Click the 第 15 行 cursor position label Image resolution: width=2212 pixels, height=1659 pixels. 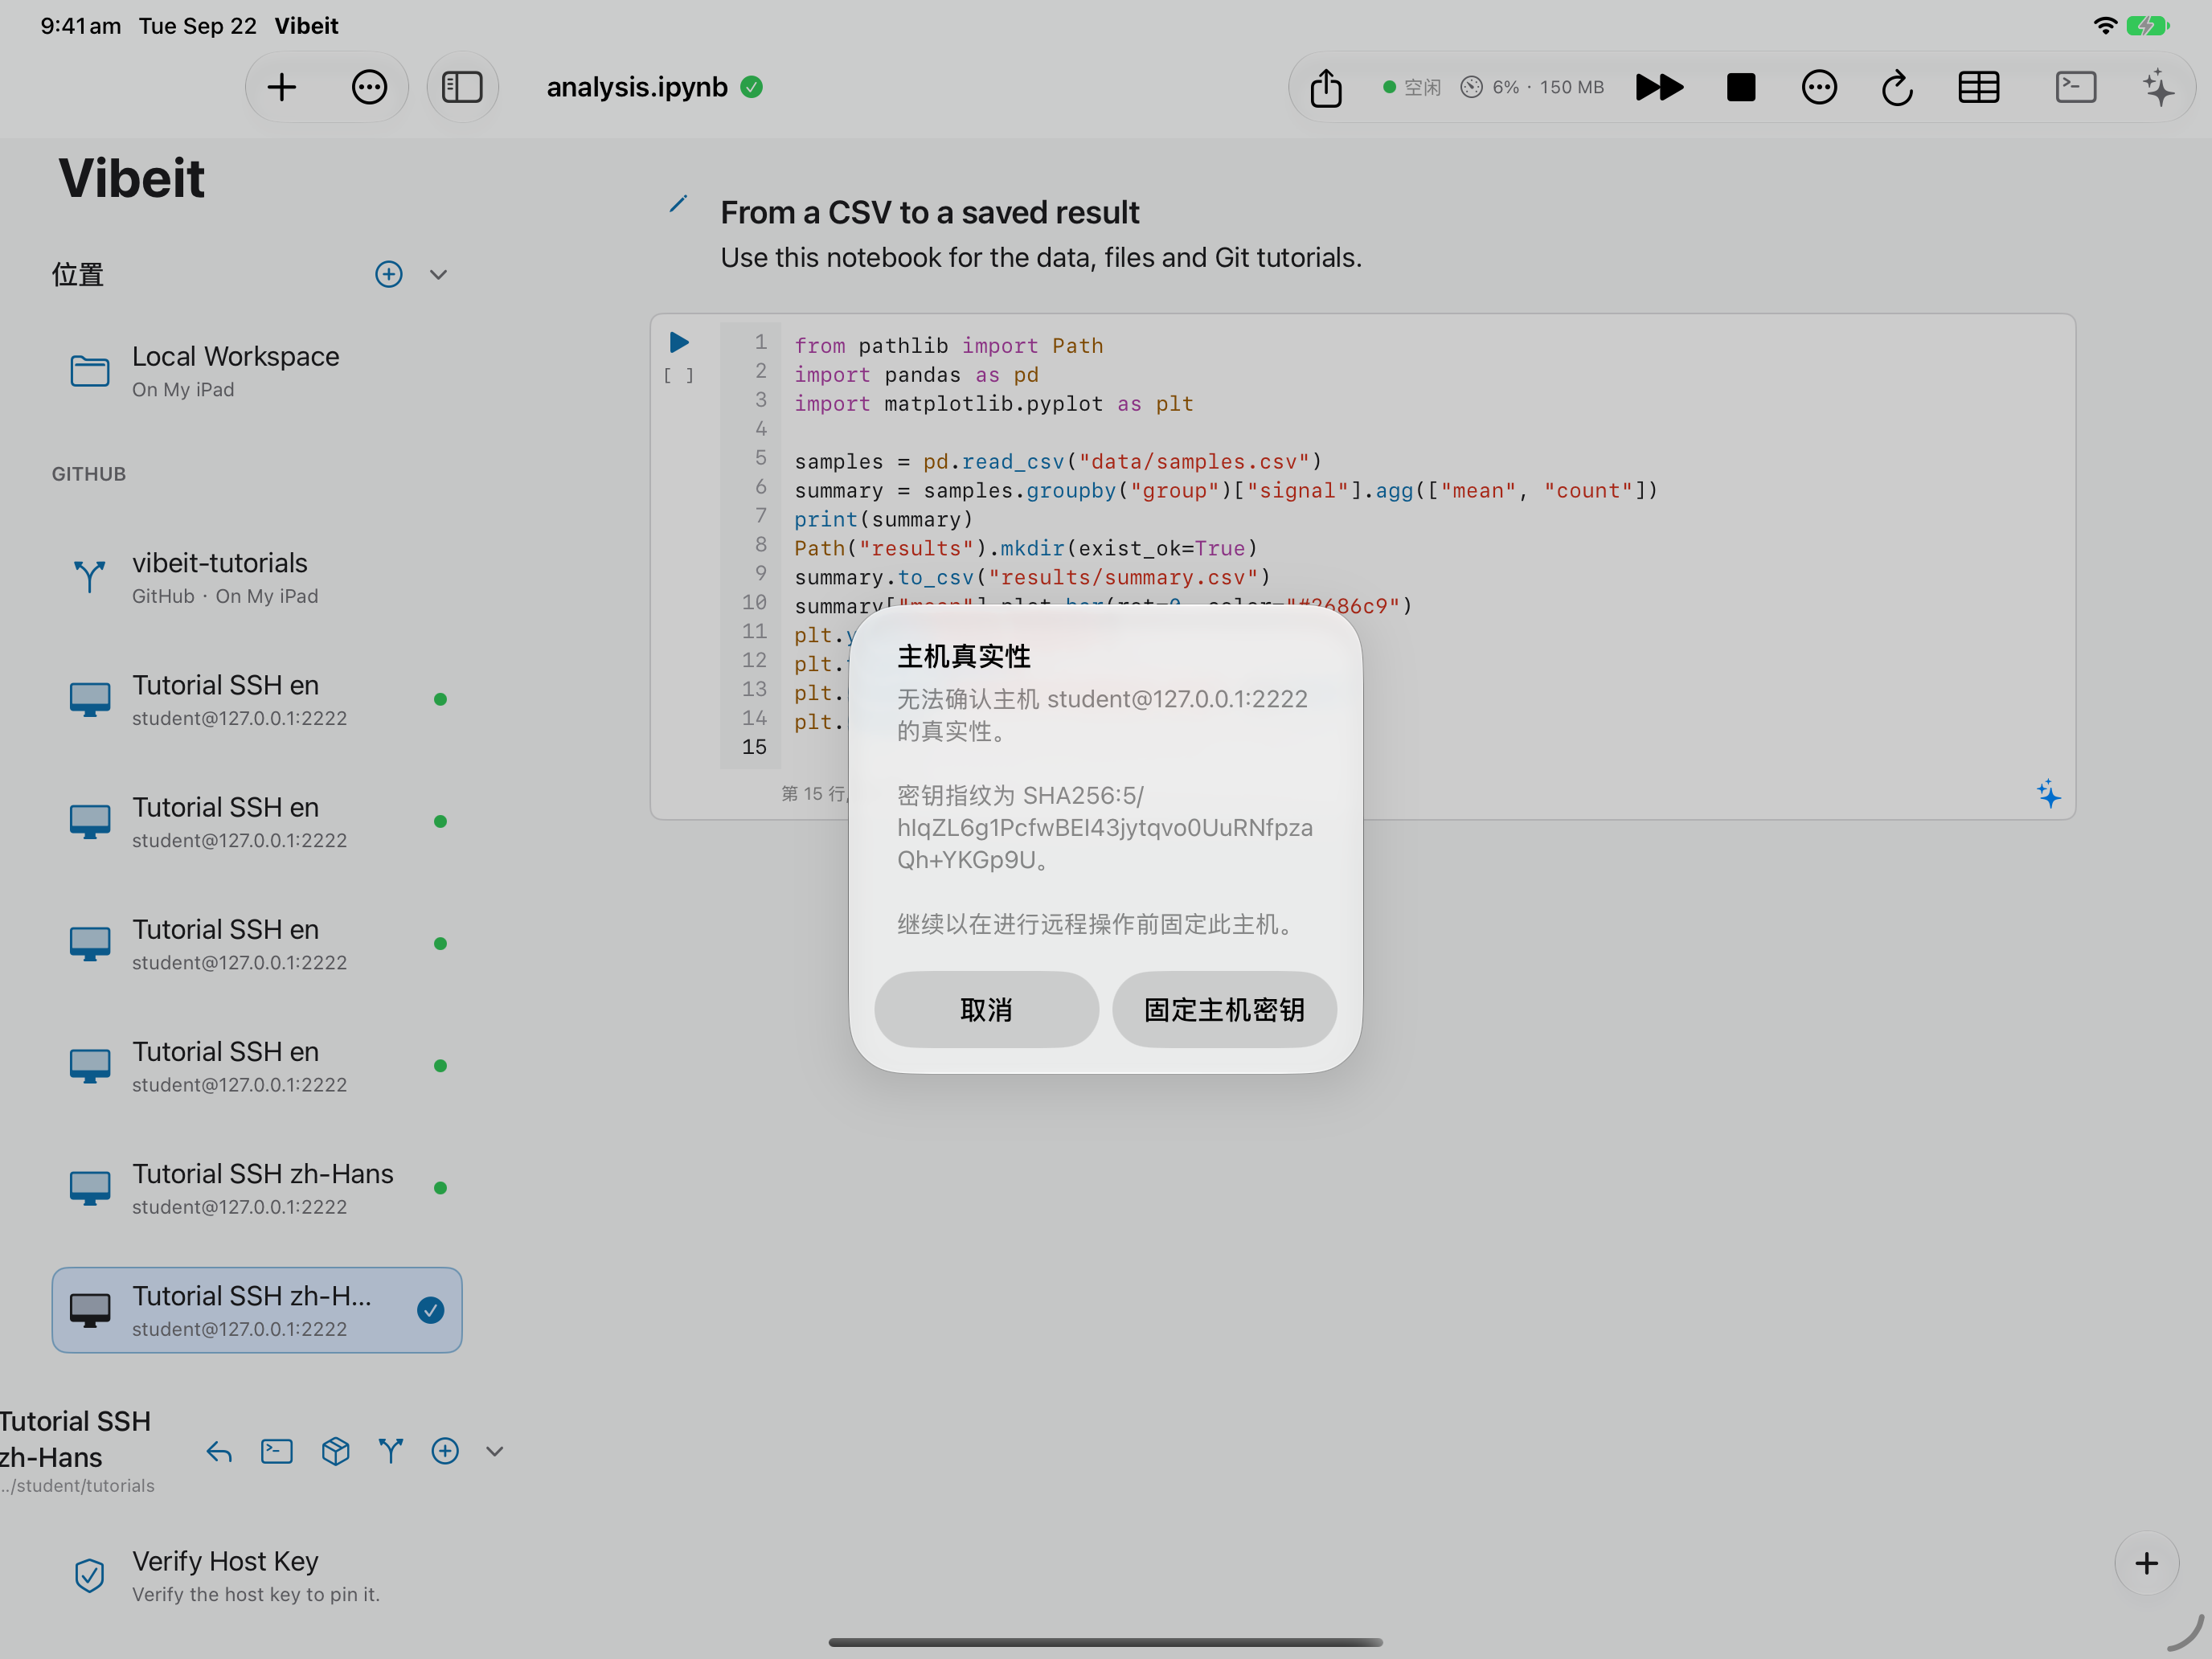click(813, 794)
